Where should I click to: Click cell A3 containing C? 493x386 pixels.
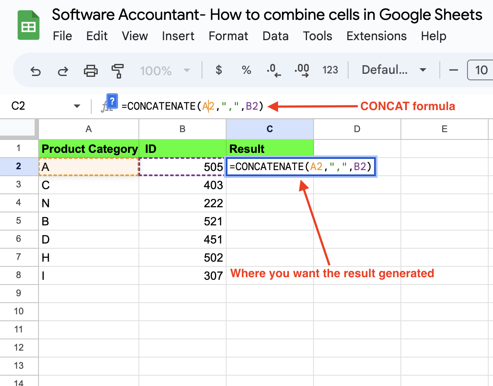(89, 185)
